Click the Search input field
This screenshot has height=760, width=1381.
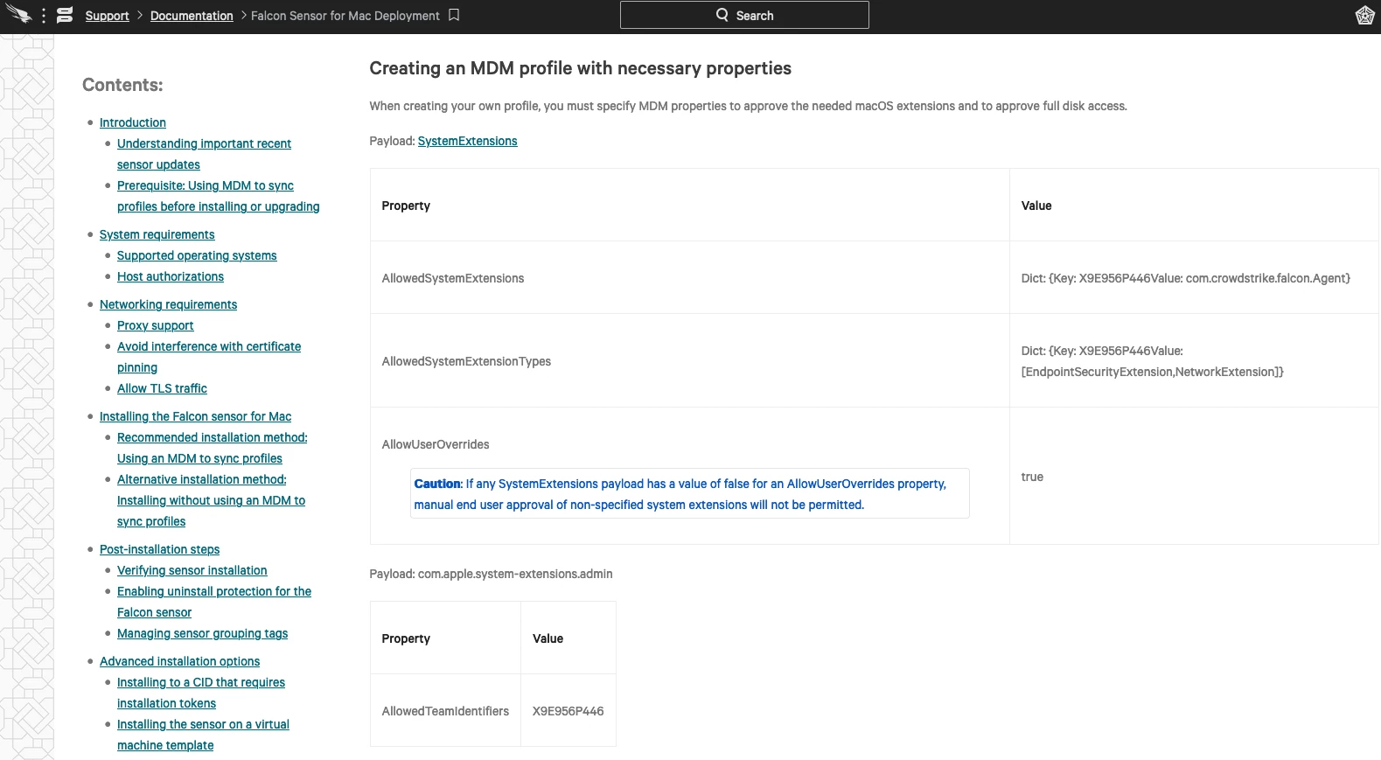click(x=744, y=15)
